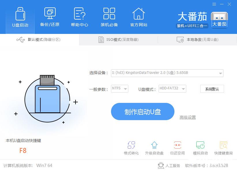The height and width of the screenshot is (171, 237).
Task: Click the 系统默认 button
Action: (212, 89)
